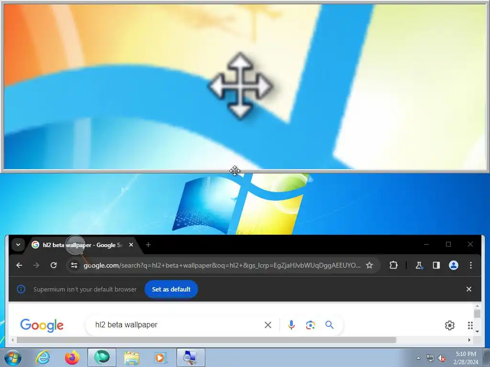The height and width of the screenshot is (367, 490).
Task: Open Windows Media Player from taskbar
Action: [161, 357]
